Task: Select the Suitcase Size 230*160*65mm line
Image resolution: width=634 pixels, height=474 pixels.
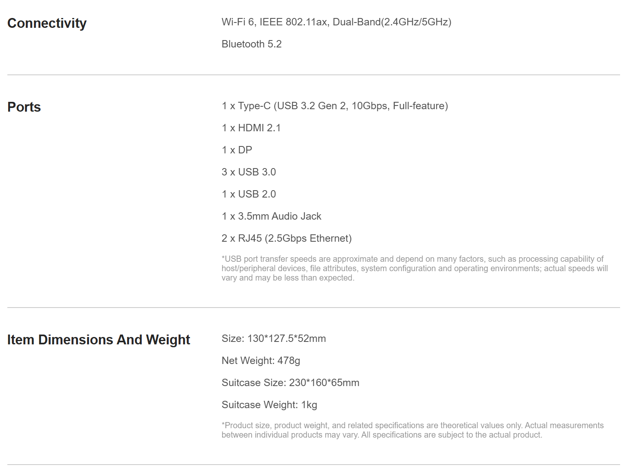Action: 290,383
